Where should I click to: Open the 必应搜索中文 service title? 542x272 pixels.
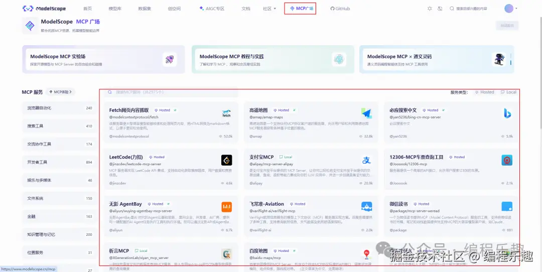(x=403, y=110)
